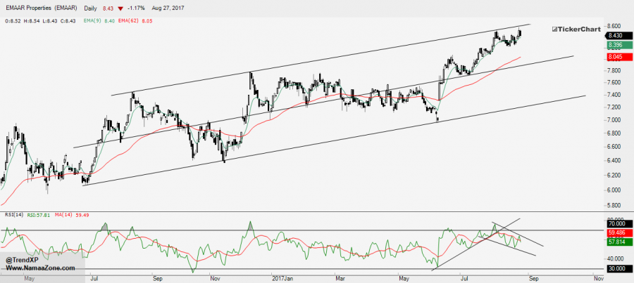Image resolution: width=634 pixels, height=283 pixels.
Task: Click the @TrendXP handle text
Action: coord(26,259)
